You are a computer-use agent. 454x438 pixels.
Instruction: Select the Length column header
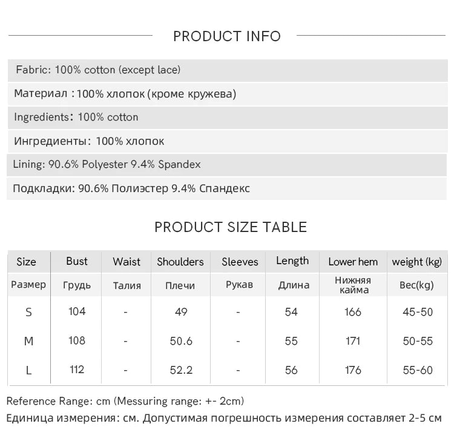[292, 261]
